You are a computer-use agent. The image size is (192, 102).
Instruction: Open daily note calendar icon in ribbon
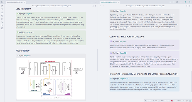(x=2, y=15)
